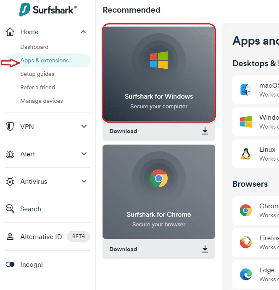Viewport: 279px width, 290px height.
Task: Select the Surfshark for Chrome card
Action: coord(159,192)
